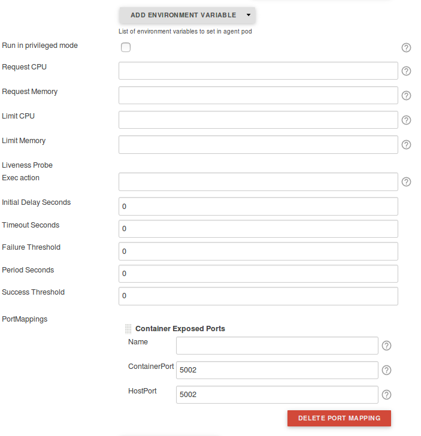Open help icon beside Exec action
The width and height of the screenshot is (421, 436).
coord(406,181)
